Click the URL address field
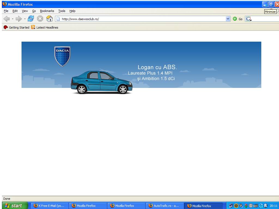279x209 pixels. point(143,19)
